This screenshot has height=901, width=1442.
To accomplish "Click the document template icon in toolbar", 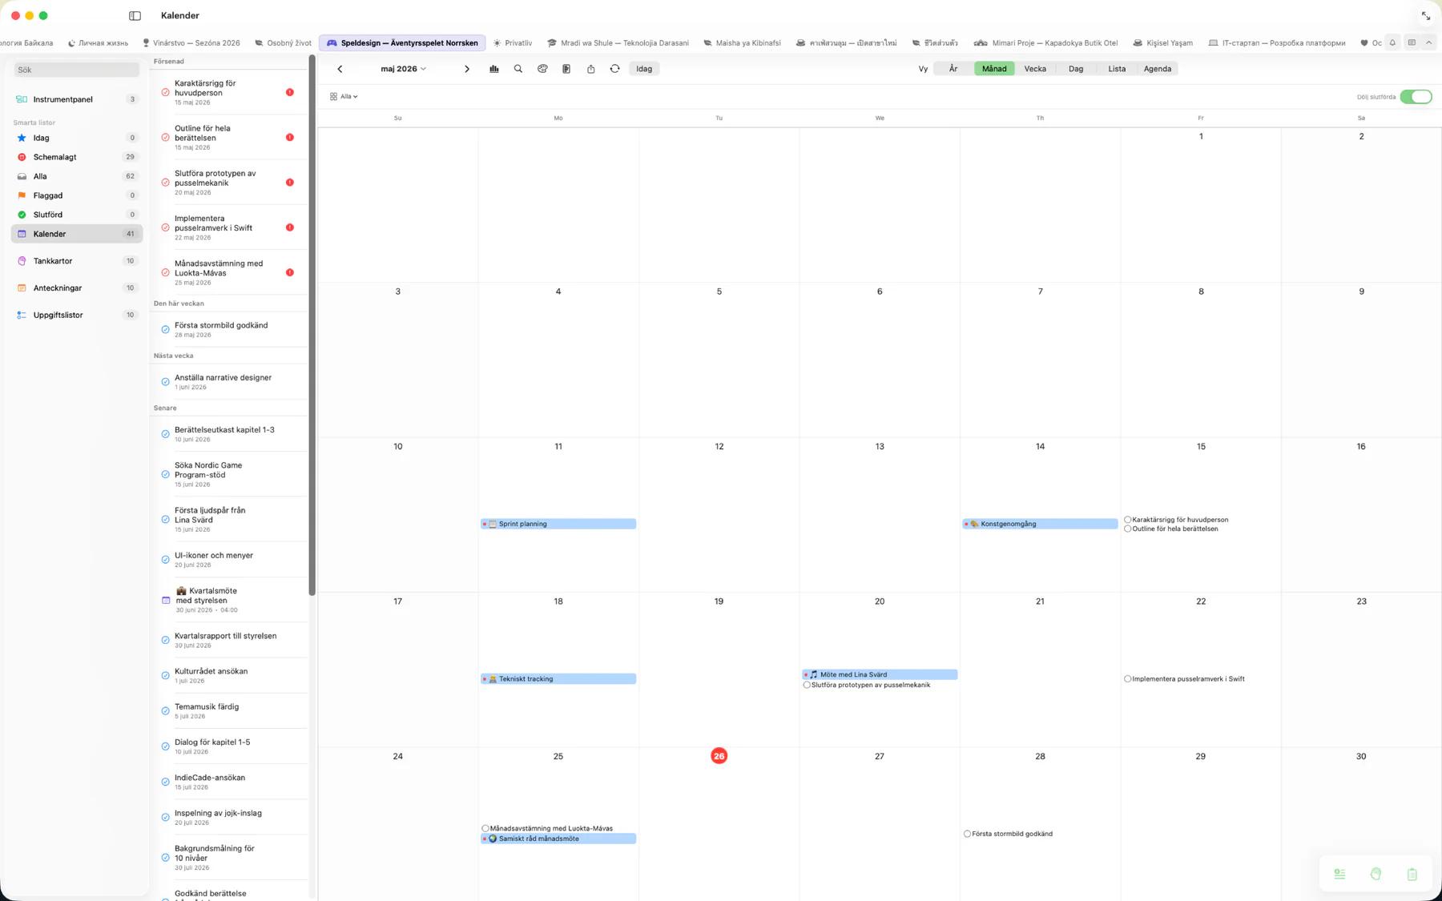I will [x=566, y=69].
